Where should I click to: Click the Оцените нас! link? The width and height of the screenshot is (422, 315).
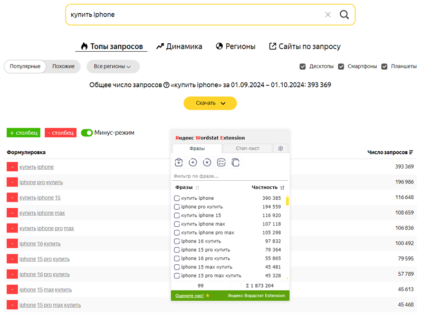189,295
